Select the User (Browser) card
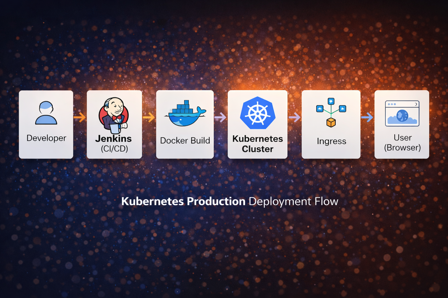 click(402, 125)
